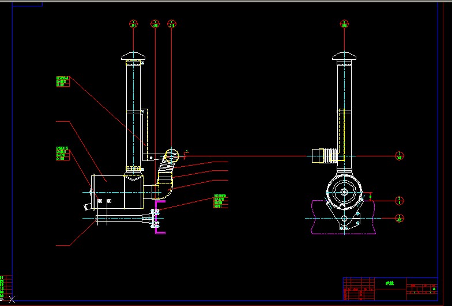Image resolution: width=452 pixels, height=306 pixels.
Task: Select the green annotation block left of filter housing
Action: click(62, 154)
